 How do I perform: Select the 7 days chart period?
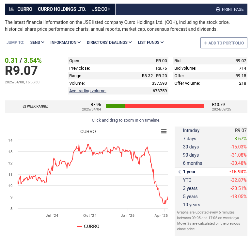click(x=211, y=139)
